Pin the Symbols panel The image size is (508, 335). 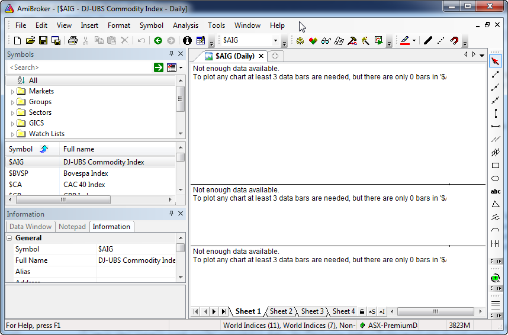(x=171, y=54)
